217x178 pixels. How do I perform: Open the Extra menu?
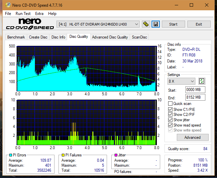39,14
